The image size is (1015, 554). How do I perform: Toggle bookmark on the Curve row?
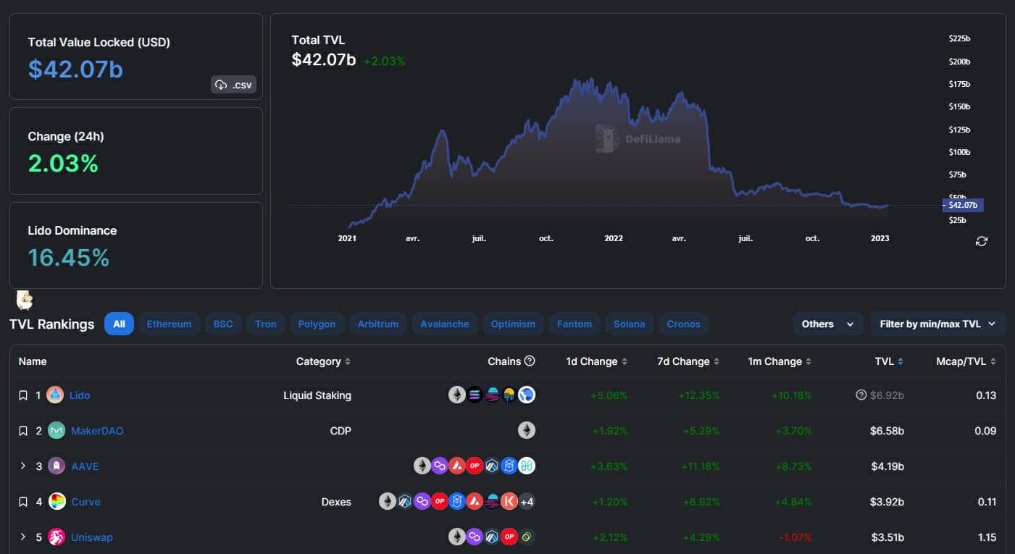coord(23,502)
